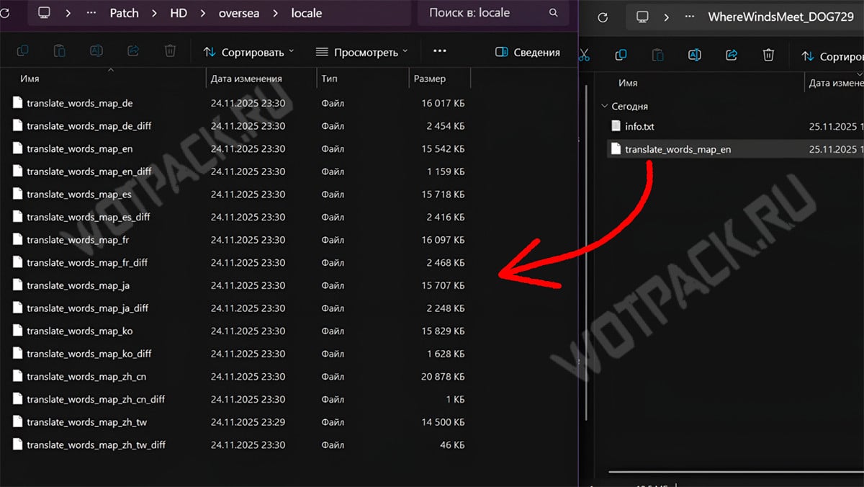Viewport: 864px width, 487px height.
Task: Open the Сортировать dropdown in the locale window
Action: 249,52
